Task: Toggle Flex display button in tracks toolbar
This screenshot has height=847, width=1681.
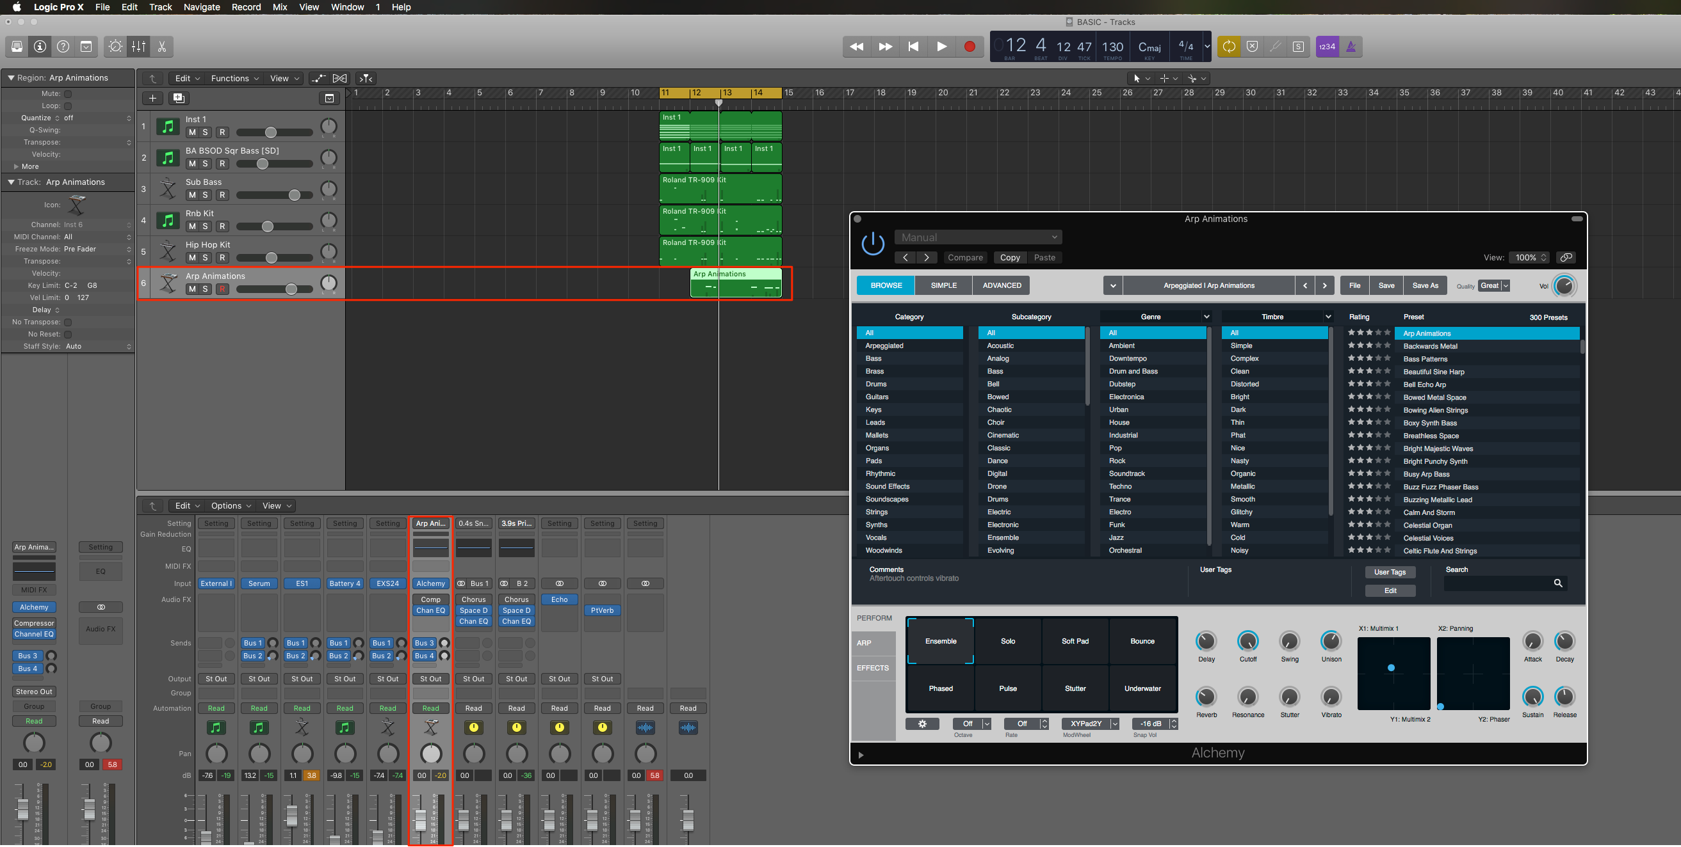Action: [340, 78]
